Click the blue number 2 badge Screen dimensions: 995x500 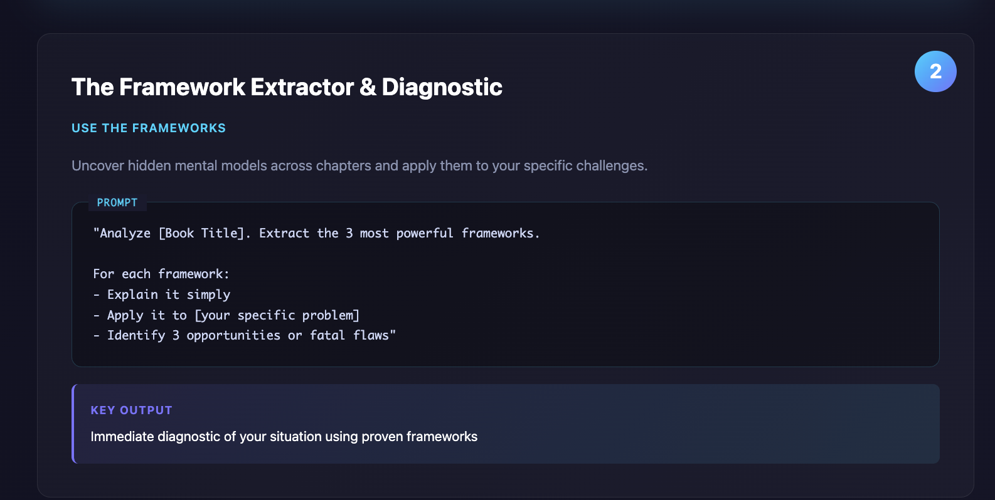[x=935, y=71]
